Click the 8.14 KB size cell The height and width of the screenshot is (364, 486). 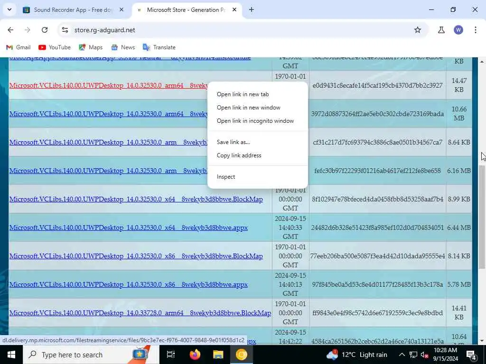click(459, 256)
